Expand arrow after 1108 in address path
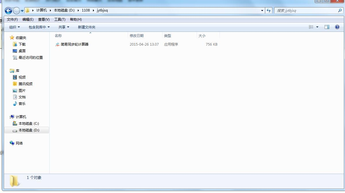345x193 pixels. coord(93,10)
